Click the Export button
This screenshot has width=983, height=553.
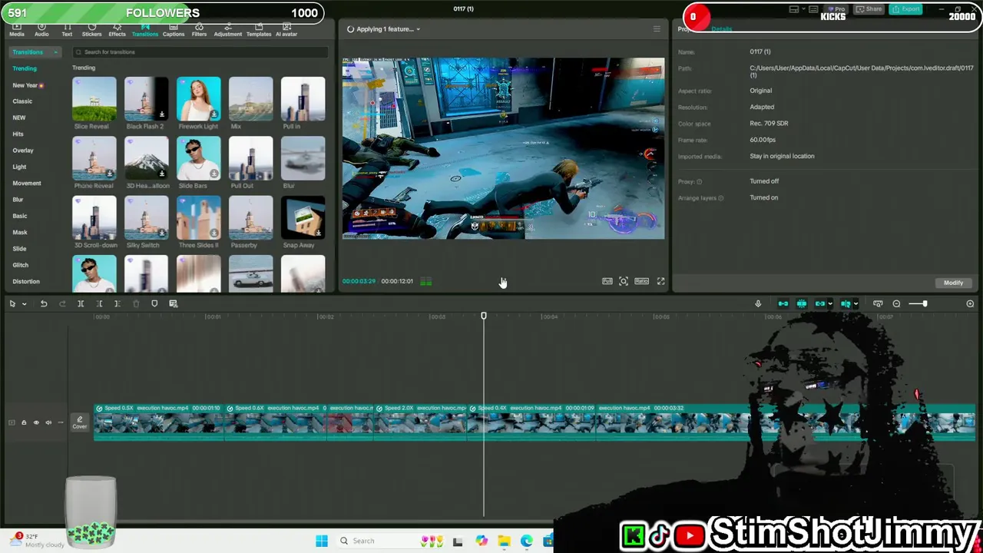[905, 9]
